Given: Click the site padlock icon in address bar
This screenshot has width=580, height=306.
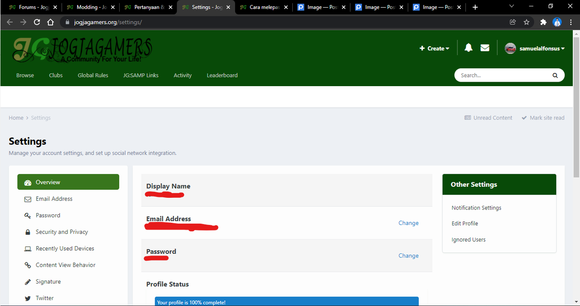Looking at the screenshot, I should pyautogui.click(x=67, y=22).
